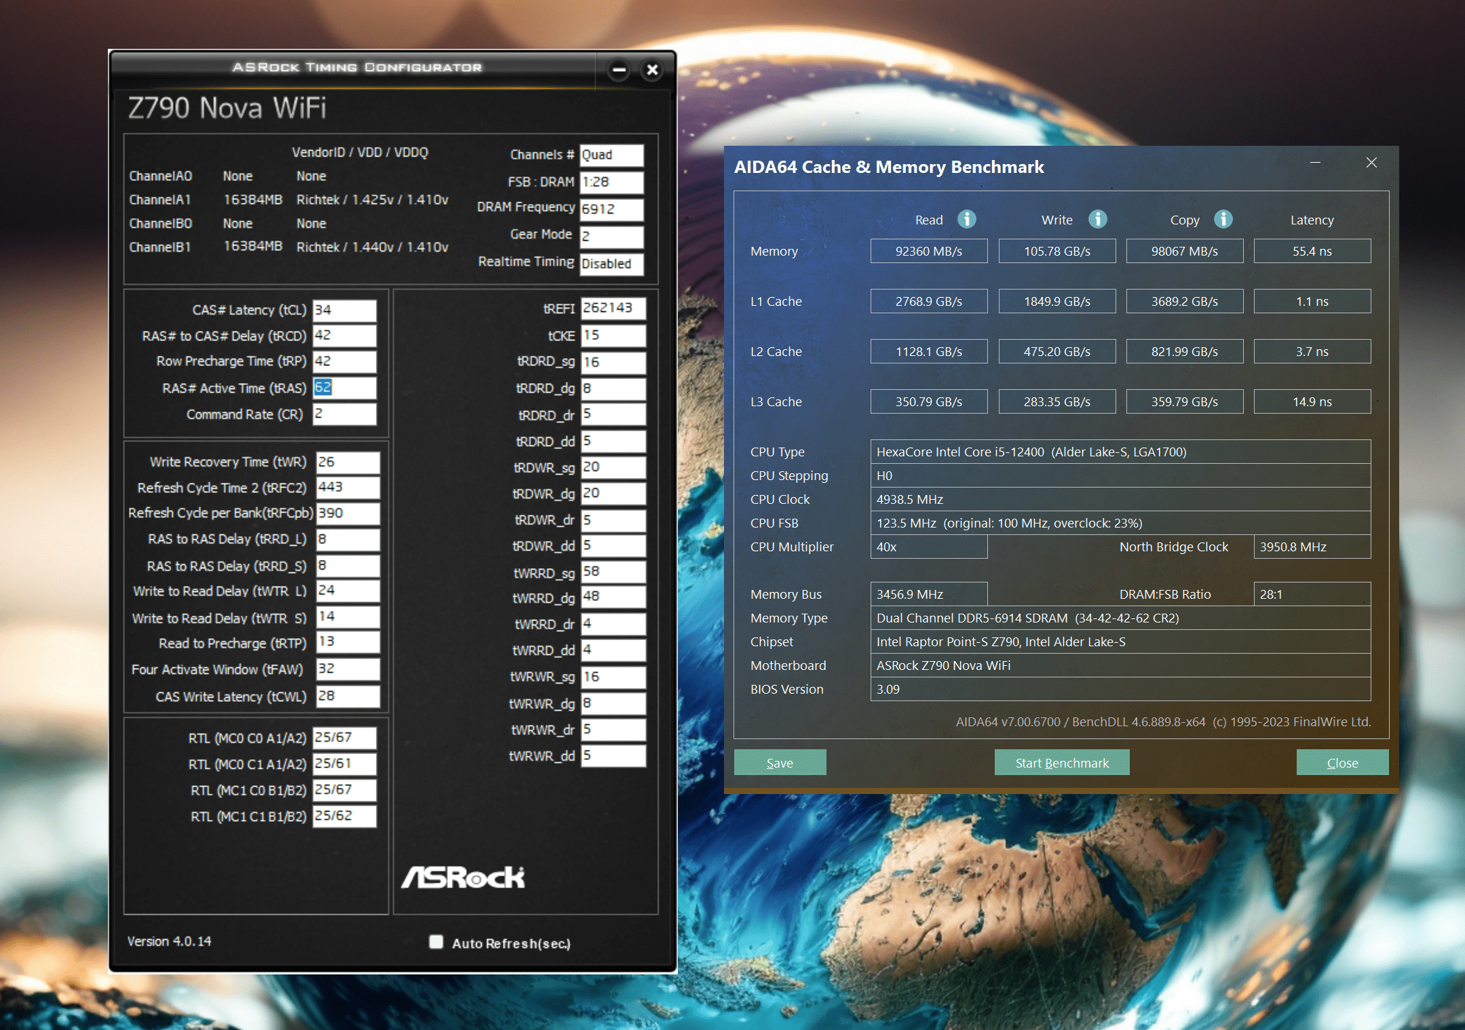Click the Write info icon in AIDA64
This screenshot has height=1030, width=1465.
coord(1097,220)
